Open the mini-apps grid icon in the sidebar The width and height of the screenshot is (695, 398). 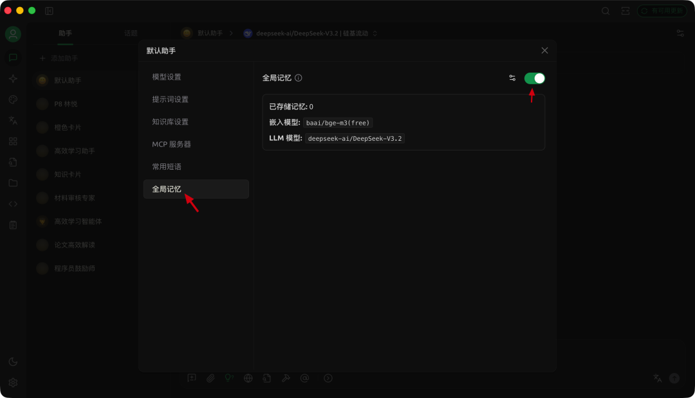click(x=13, y=141)
